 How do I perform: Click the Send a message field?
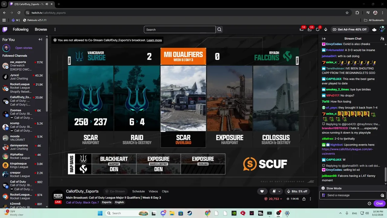(x=352, y=195)
